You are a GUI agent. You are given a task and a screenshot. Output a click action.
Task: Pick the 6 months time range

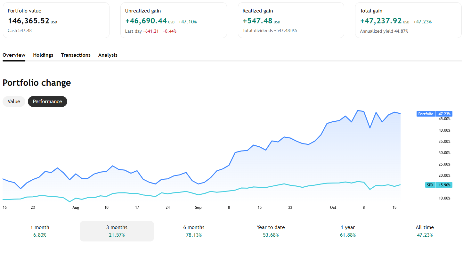click(x=194, y=231)
